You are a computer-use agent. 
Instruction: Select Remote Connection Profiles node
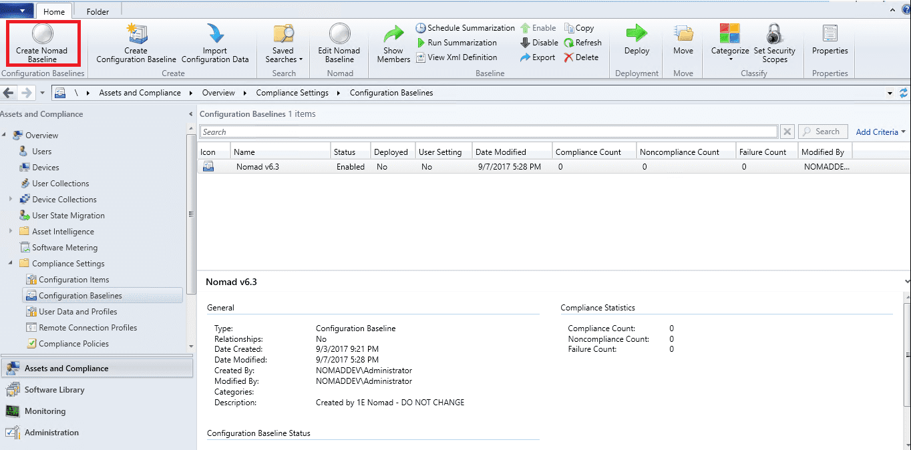pos(88,328)
